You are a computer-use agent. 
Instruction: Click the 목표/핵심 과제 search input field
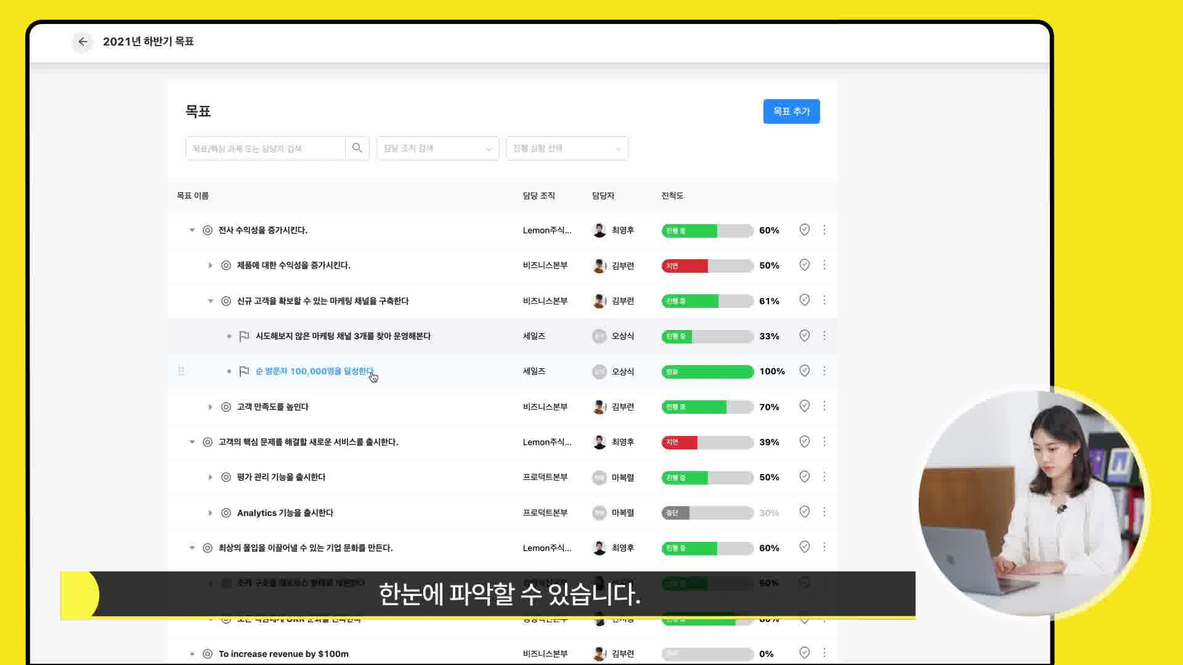point(266,148)
